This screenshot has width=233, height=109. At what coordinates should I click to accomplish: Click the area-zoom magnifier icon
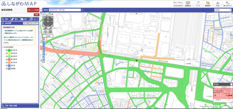[x=50, y=32]
